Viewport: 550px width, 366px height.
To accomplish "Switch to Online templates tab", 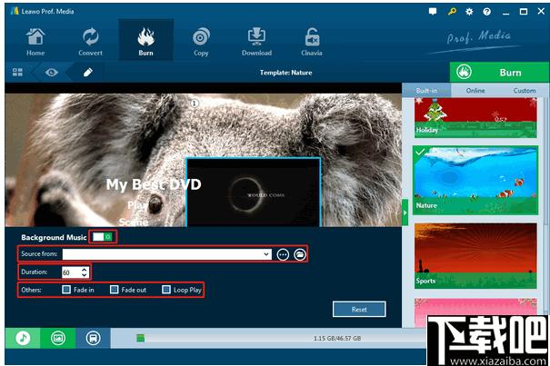I will coord(475,91).
